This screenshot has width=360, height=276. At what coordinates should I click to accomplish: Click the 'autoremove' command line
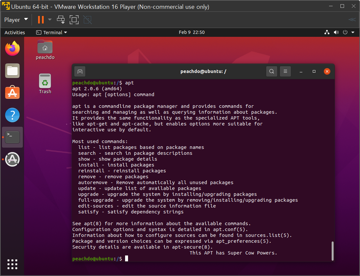coord(156,182)
